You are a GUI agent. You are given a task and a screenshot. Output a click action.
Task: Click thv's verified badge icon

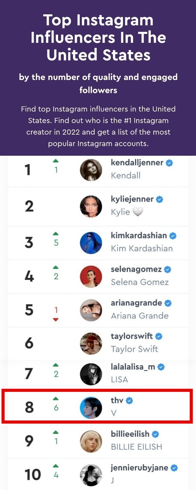pos(129,400)
